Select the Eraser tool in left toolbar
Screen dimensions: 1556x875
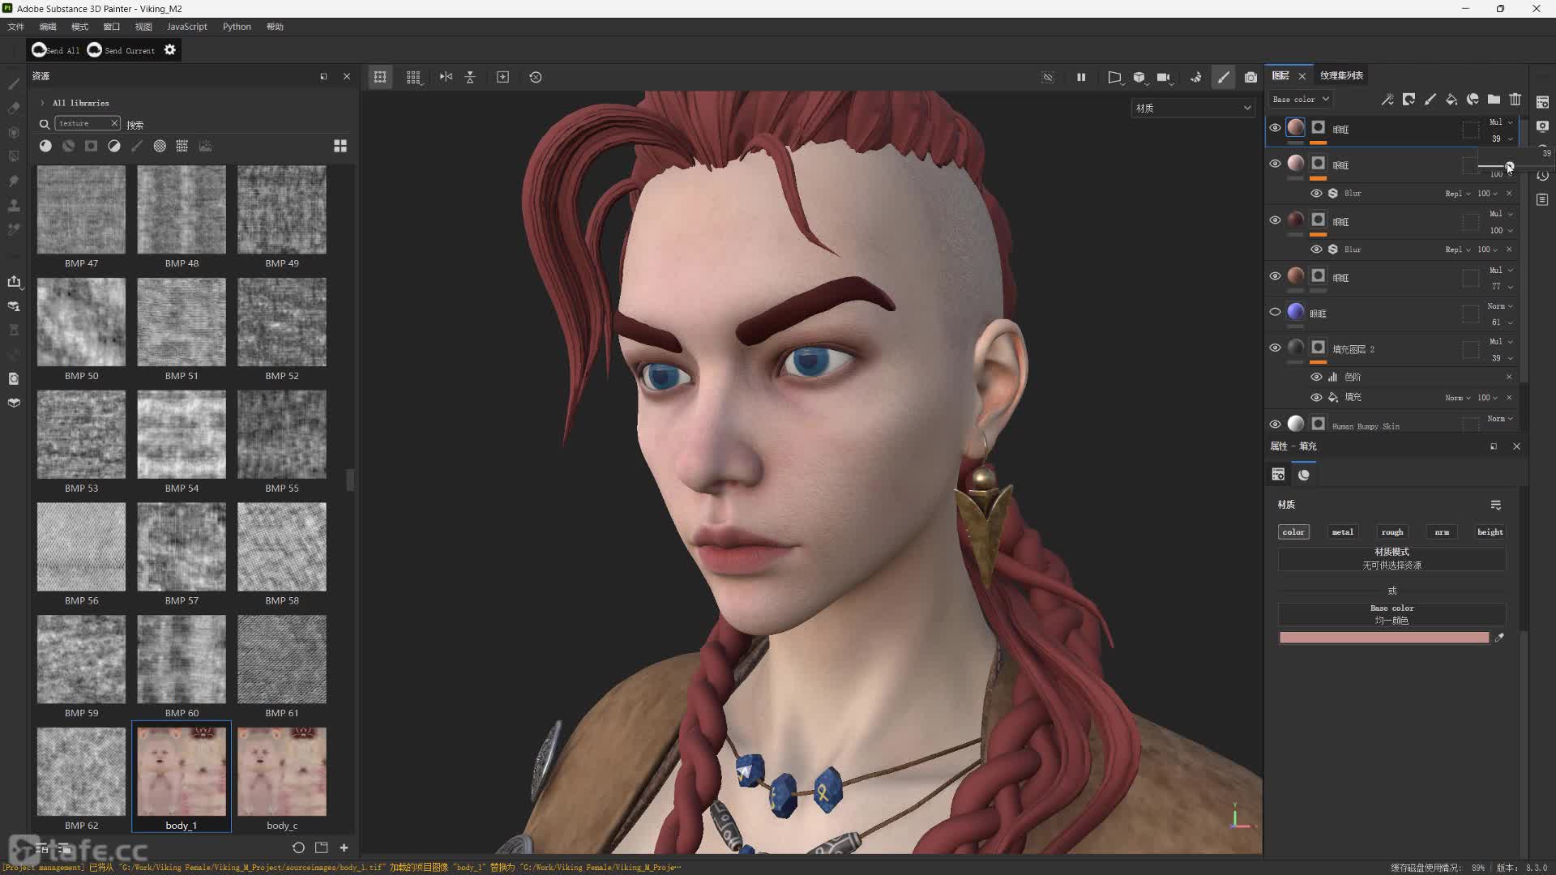click(x=14, y=108)
